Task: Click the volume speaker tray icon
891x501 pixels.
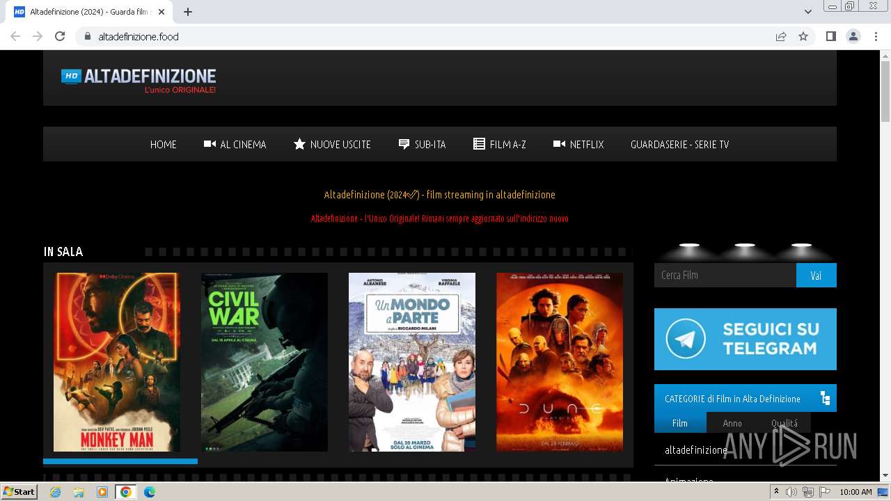Action: [x=791, y=492]
